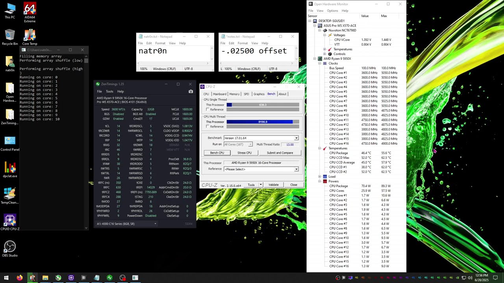The width and height of the screenshot is (504, 283).
Task: Collapse the AMD Ryzen 9 5950X node
Action: pyautogui.click(x=315, y=59)
